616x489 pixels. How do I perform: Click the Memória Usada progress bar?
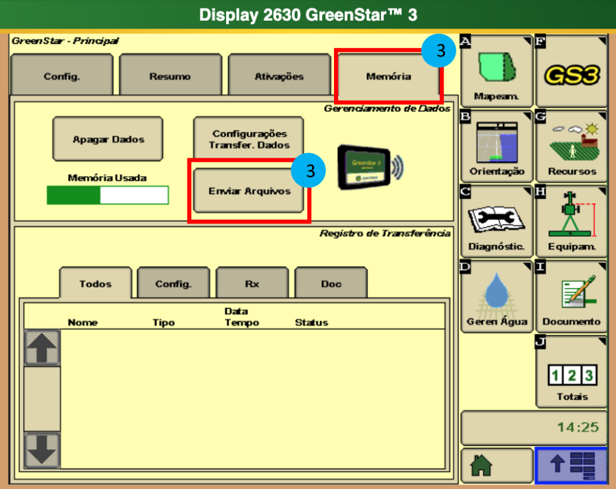pyautogui.click(x=107, y=195)
